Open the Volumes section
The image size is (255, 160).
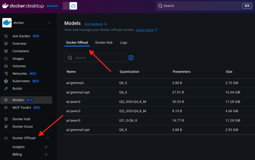[19, 66]
